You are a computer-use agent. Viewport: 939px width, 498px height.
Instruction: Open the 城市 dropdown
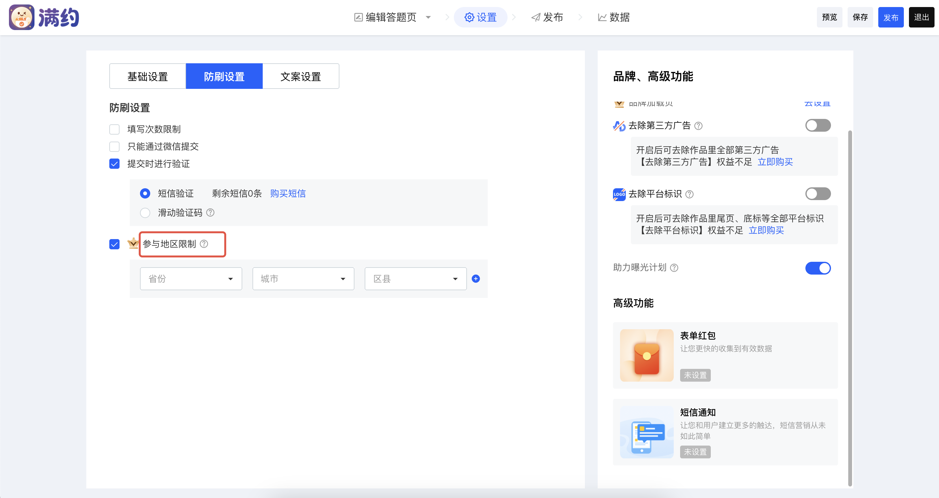pyautogui.click(x=303, y=279)
